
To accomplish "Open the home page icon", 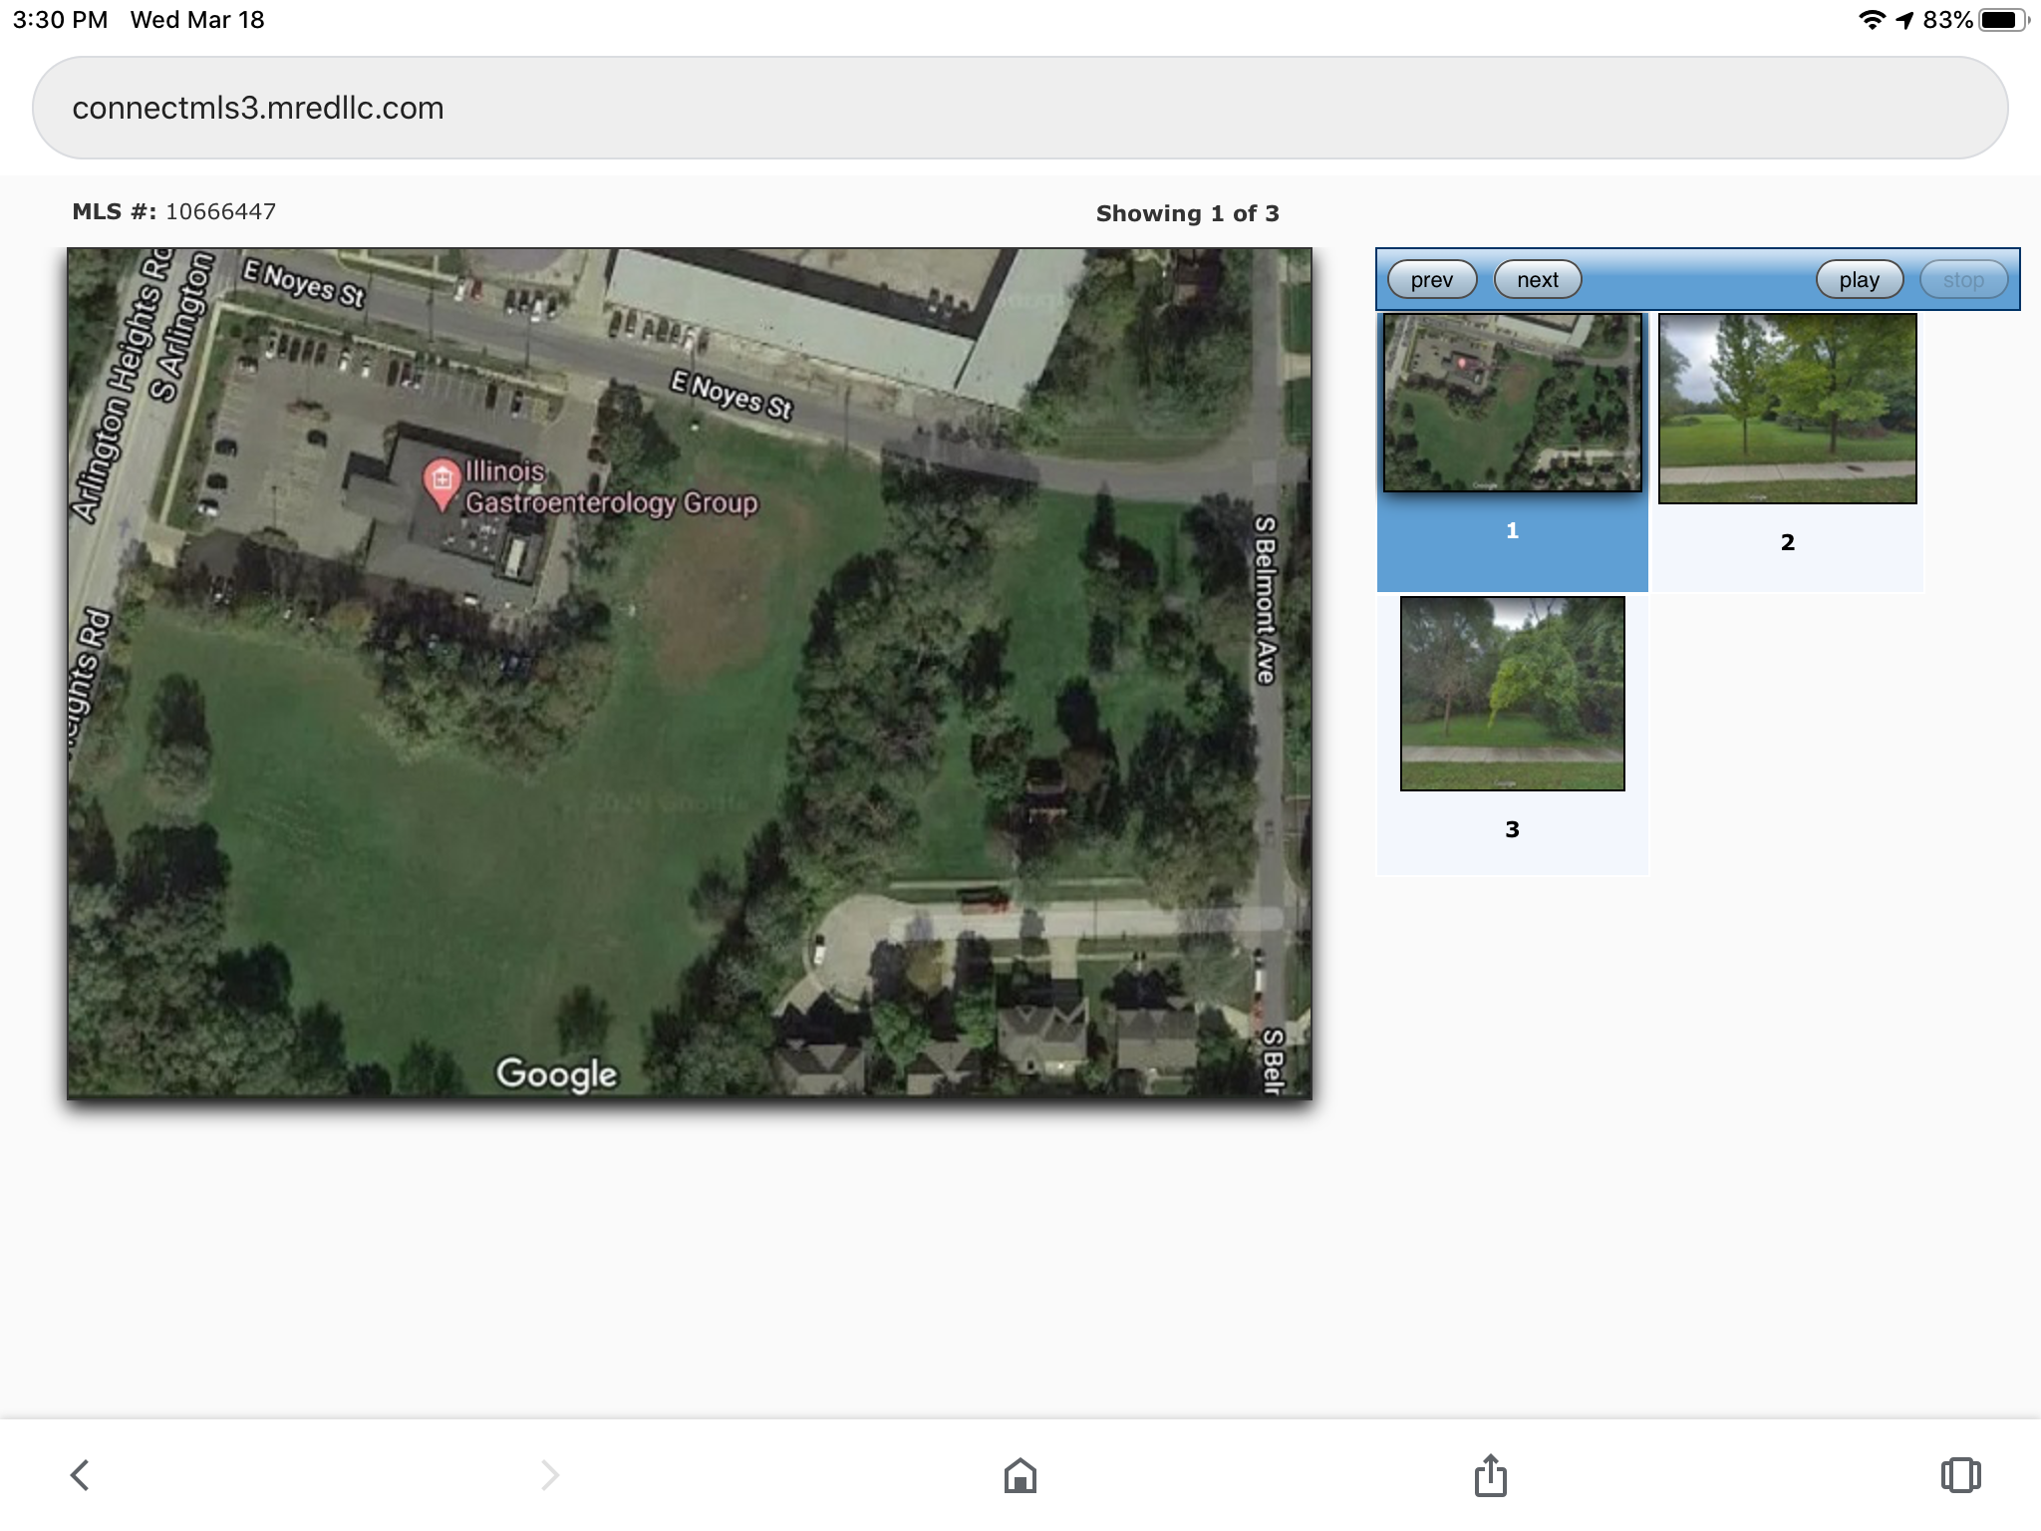I will (x=1020, y=1475).
